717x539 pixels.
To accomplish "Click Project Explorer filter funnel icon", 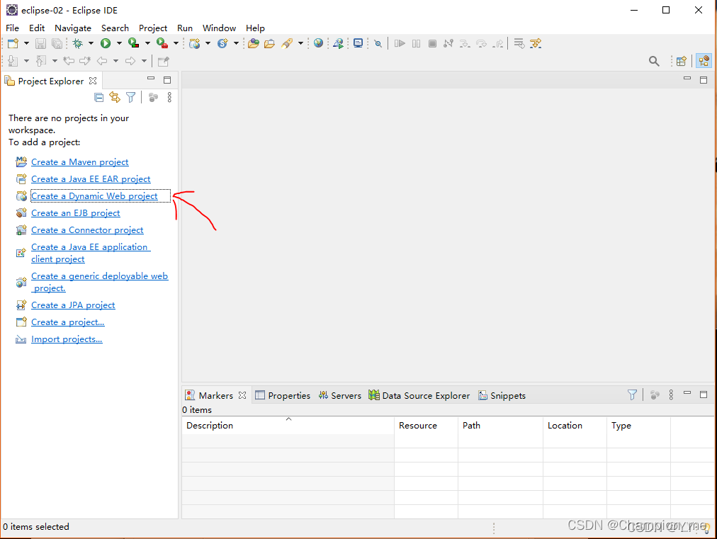I will click(x=131, y=97).
